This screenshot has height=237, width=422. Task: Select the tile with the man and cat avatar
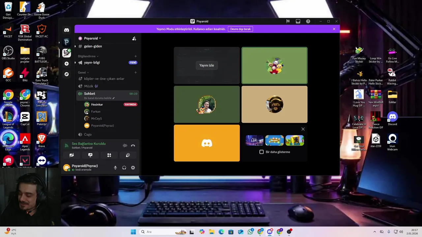207,104
